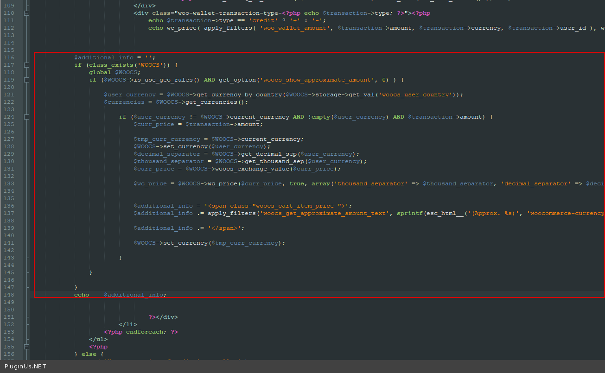Click "!empty($user_currency)" expression
This screenshot has width=605, height=373.
349,117
